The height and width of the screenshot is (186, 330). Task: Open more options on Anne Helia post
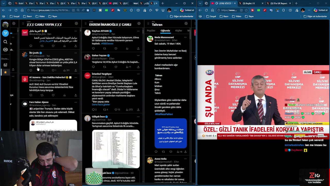(x=185, y=159)
